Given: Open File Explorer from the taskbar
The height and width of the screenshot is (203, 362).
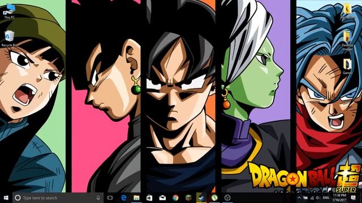Looking at the screenshot, I should click(x=136, y=198).
